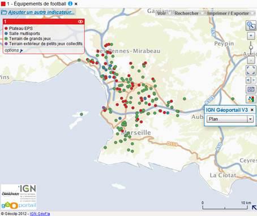Screen dimensions: 257x216
Task: Close the IGN Géoportail V3 panel
Action: tap(252, 110)
